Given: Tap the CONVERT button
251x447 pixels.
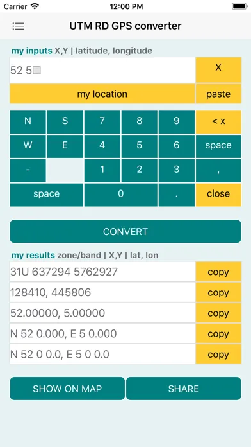Looking at the screenshot, I should tap(125, 231).
